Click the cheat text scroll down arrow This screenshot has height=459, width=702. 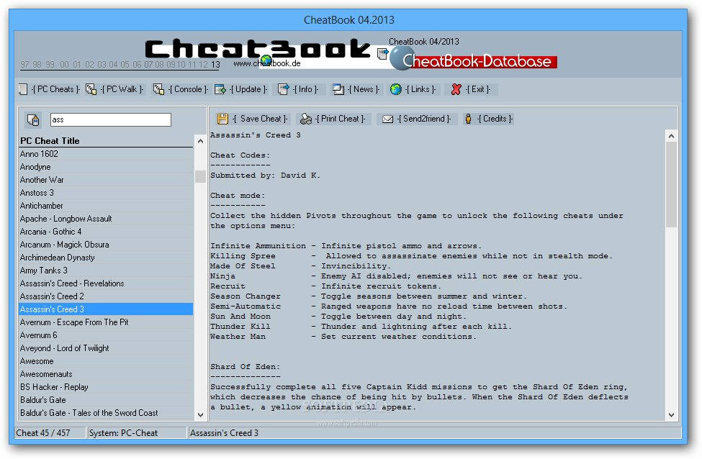[x=671, y=414]
